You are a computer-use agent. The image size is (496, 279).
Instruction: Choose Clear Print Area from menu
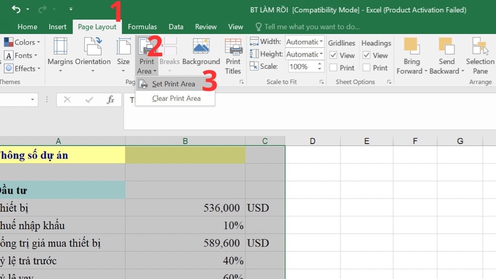pos(176,98)
